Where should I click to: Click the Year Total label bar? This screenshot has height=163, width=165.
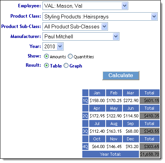pyautogui.click(x=111, y=154)
